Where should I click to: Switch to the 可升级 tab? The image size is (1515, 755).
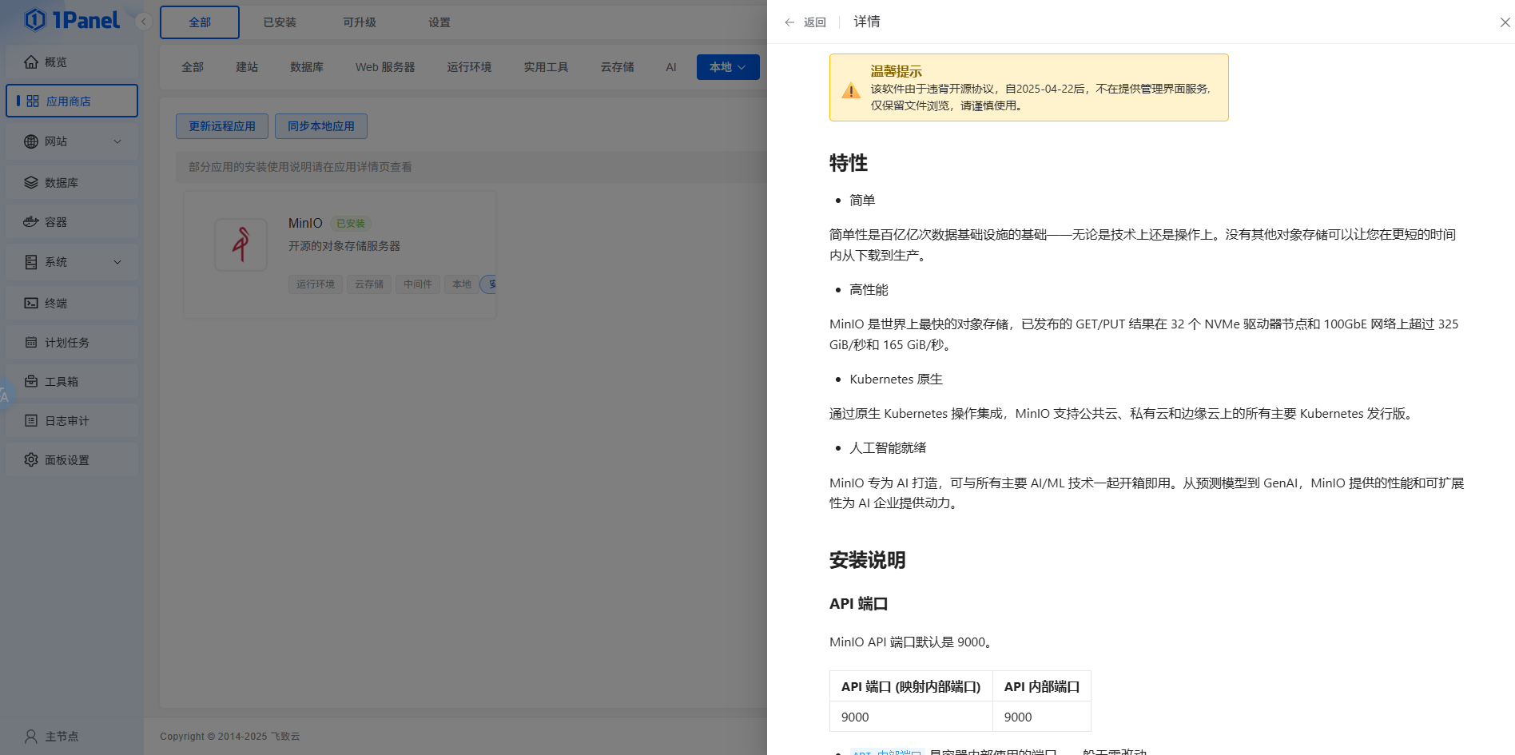(x=360, y=22)
